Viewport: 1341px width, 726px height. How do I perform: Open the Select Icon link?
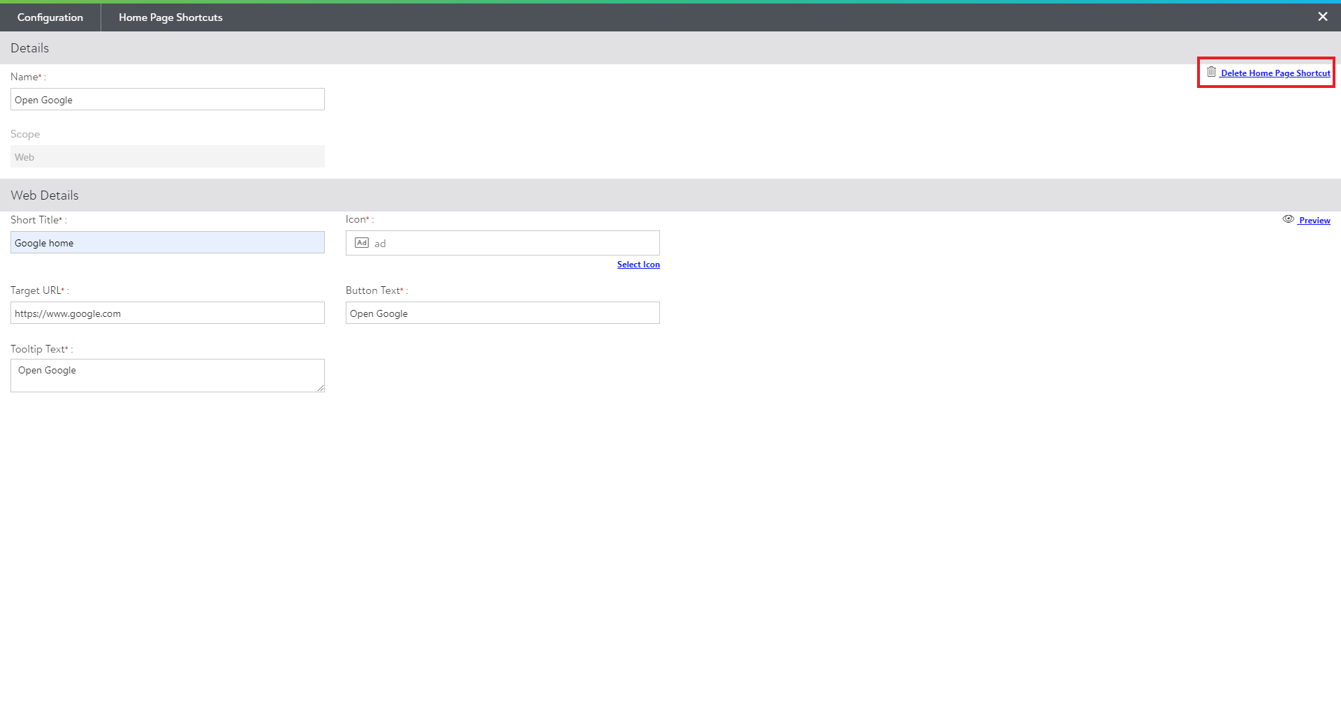[638, 265]
